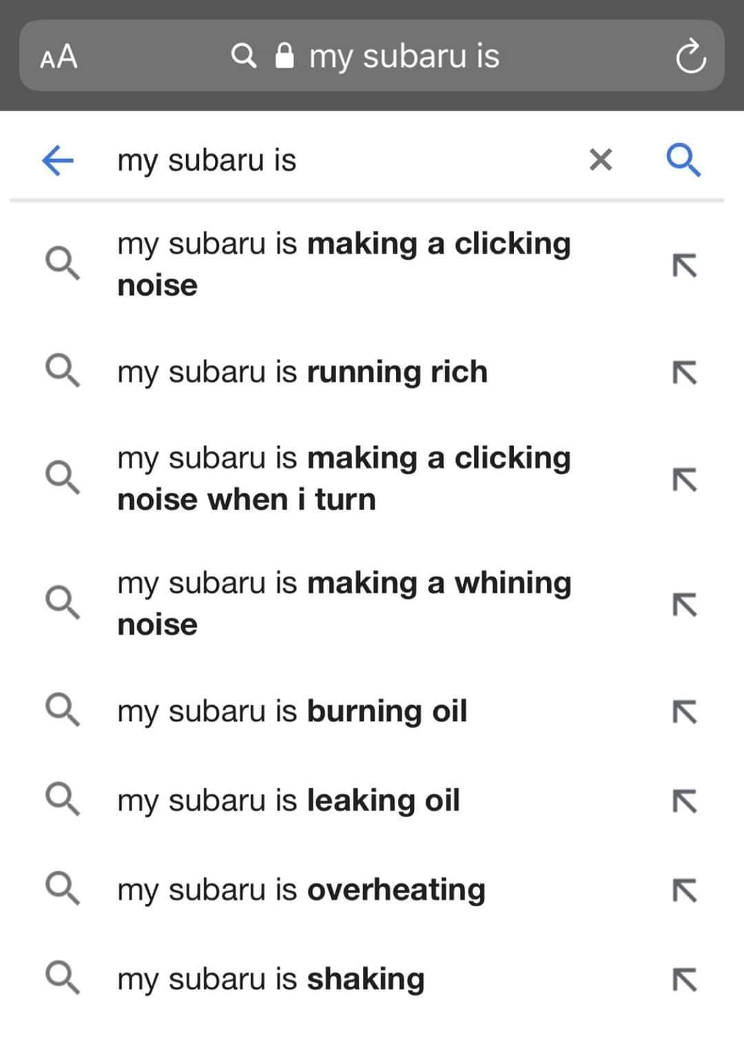Select suggestion "my subaru is running rich"
Screen dimensions: 744x1053
[x=303, y=372]
